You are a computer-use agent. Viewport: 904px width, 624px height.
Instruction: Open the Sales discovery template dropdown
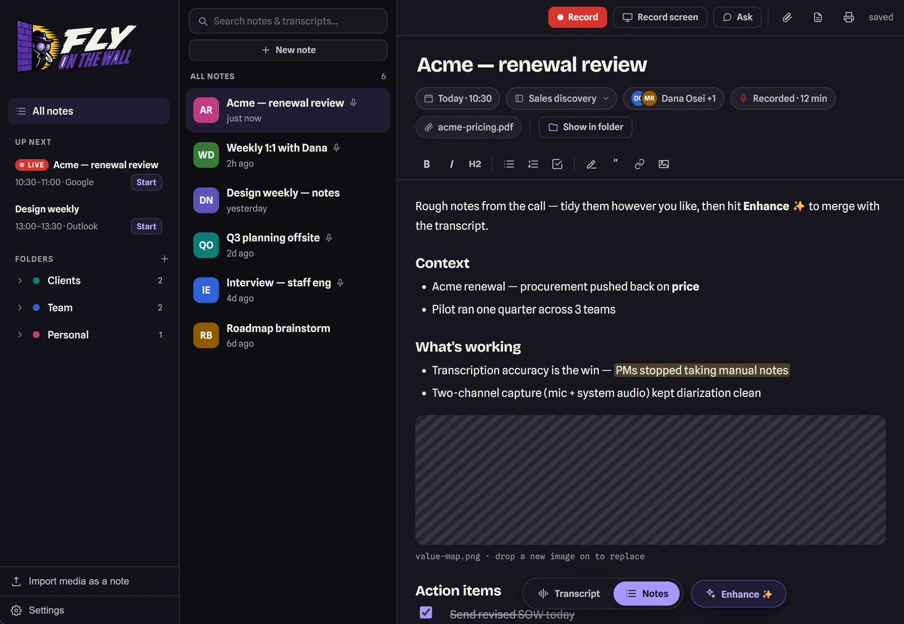tap(562, 98)
